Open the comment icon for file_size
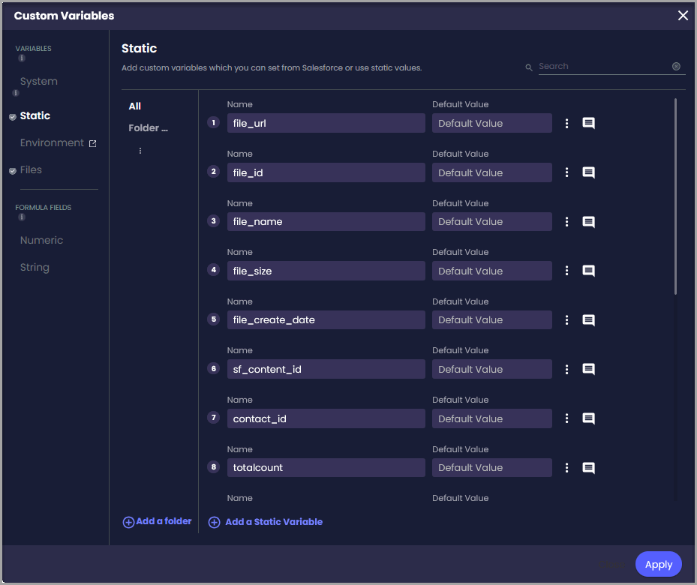The width and height of the screenshot is (697, 585). 588,271
